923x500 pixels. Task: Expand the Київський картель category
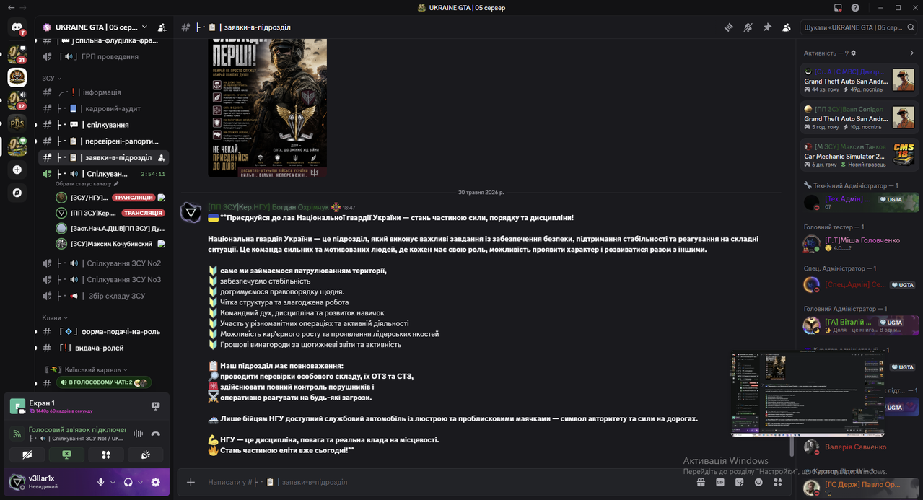(87, 369)
